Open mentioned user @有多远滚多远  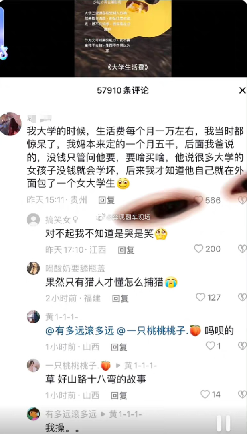tap(80, 331)
